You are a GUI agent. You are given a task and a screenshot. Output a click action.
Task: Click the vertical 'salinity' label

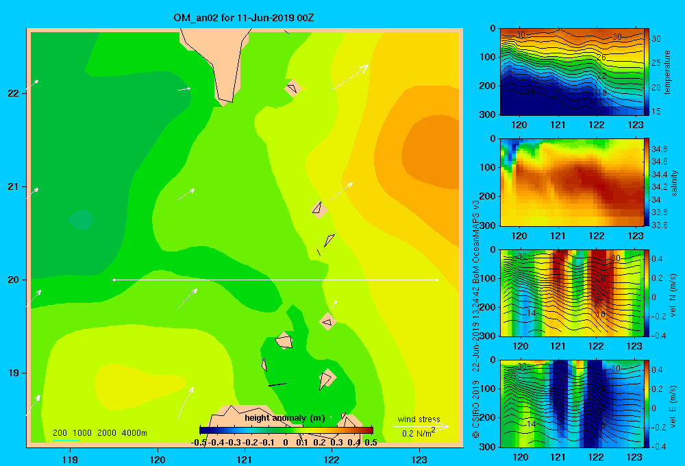(x=675, y=183)
